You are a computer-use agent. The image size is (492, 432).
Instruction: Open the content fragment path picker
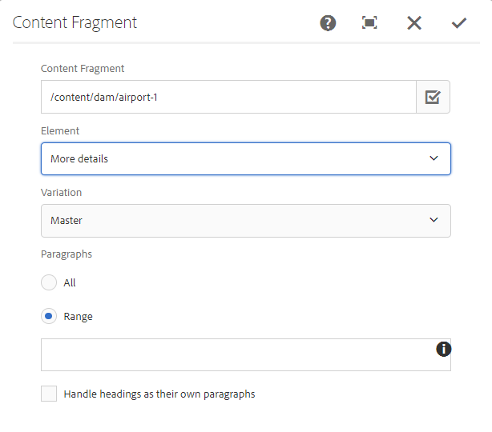click(433, 97)
